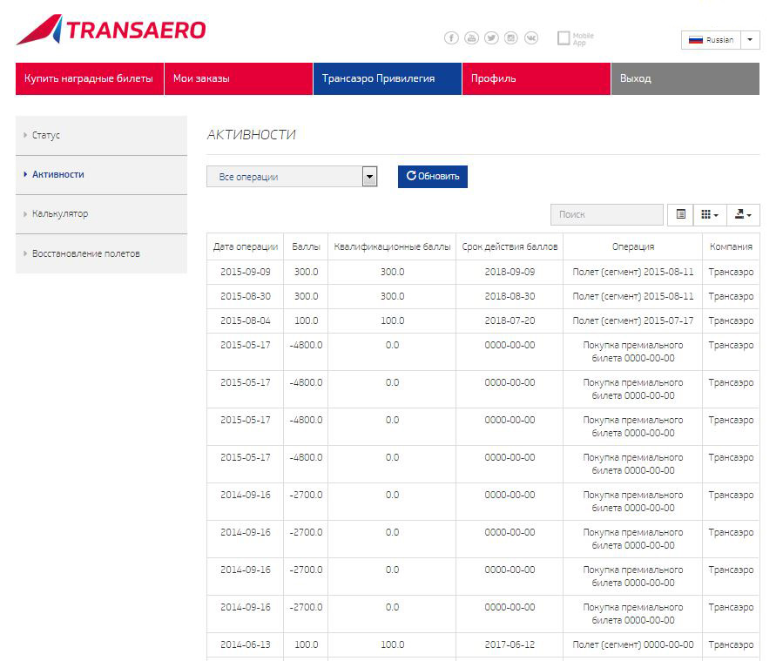
Task: Open the columns grid dropdown
Action: 710,215
